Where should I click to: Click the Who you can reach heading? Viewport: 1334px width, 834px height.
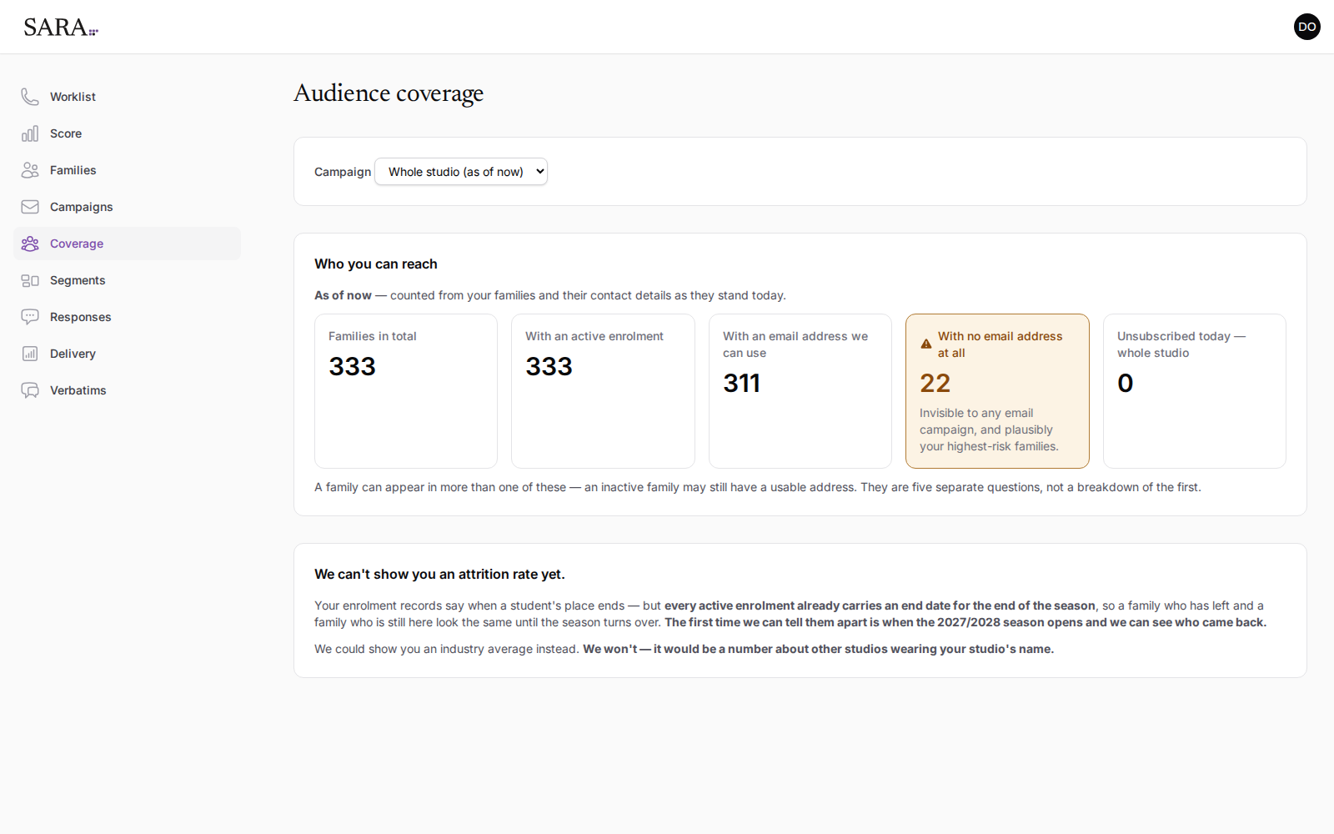[376, 264]
